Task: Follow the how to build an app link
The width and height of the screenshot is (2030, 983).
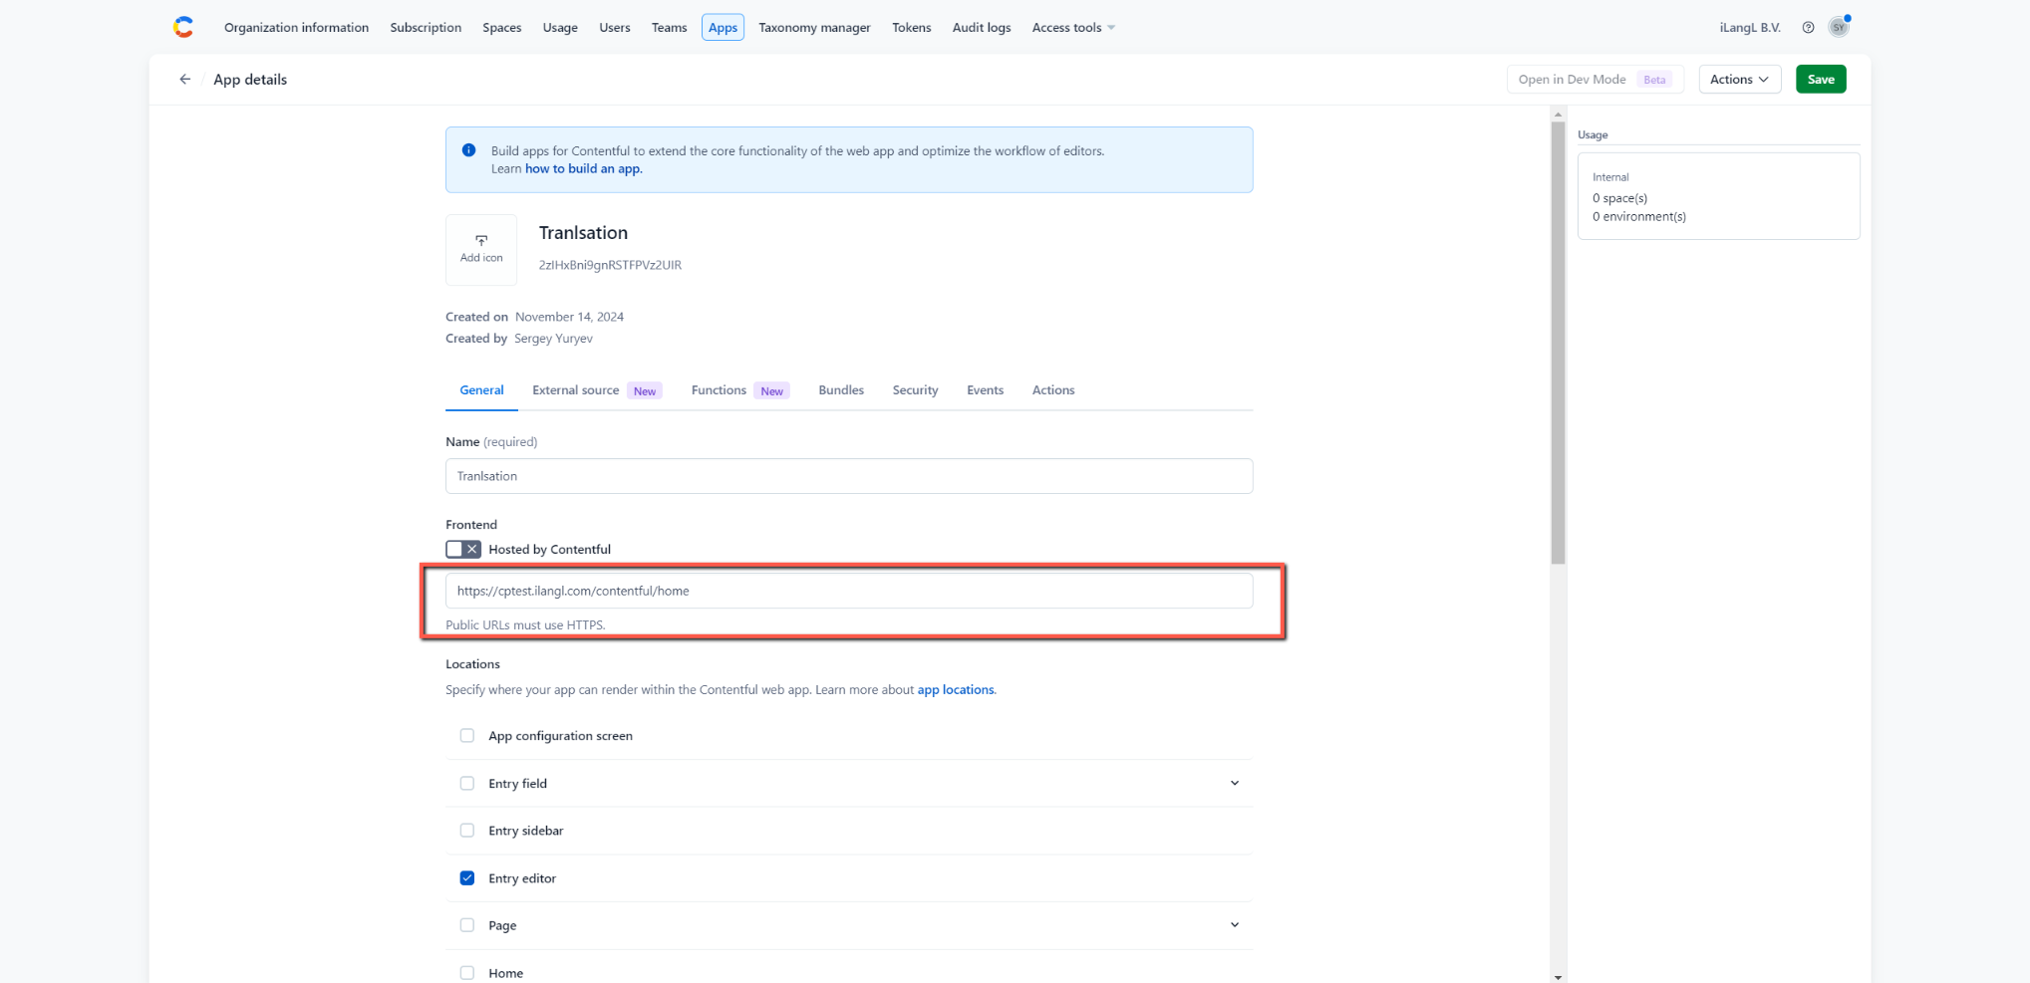Action: (x=583, y=169)
